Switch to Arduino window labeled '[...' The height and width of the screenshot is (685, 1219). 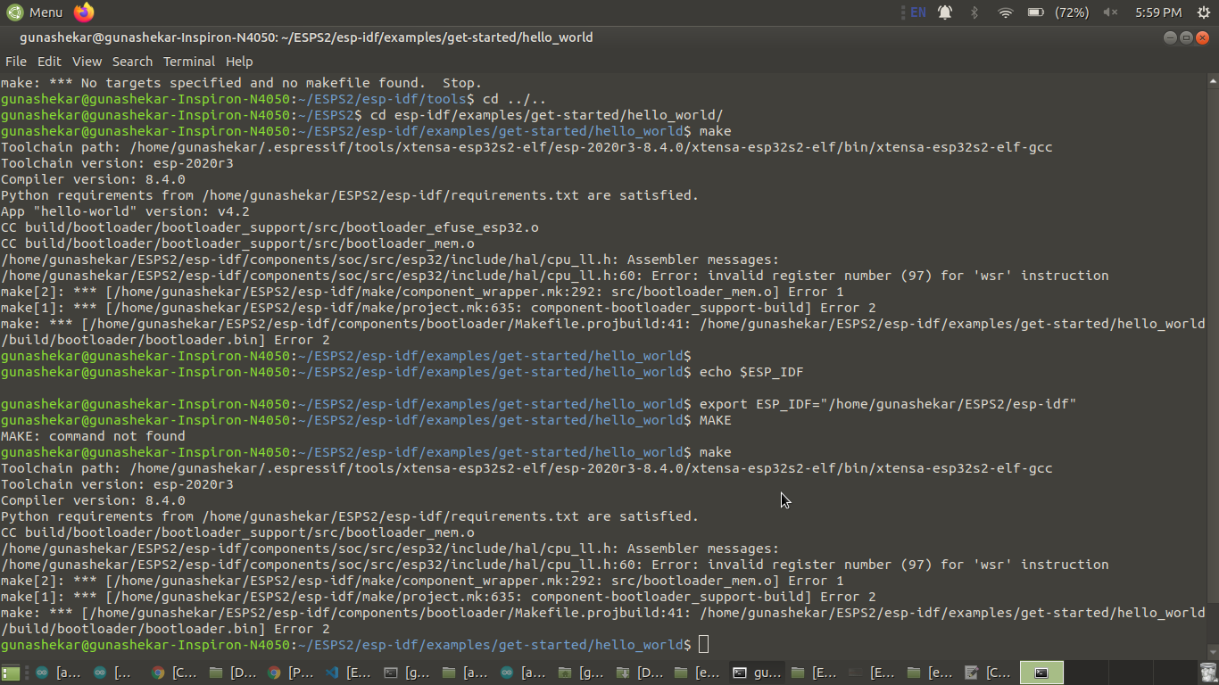[113, 673]
